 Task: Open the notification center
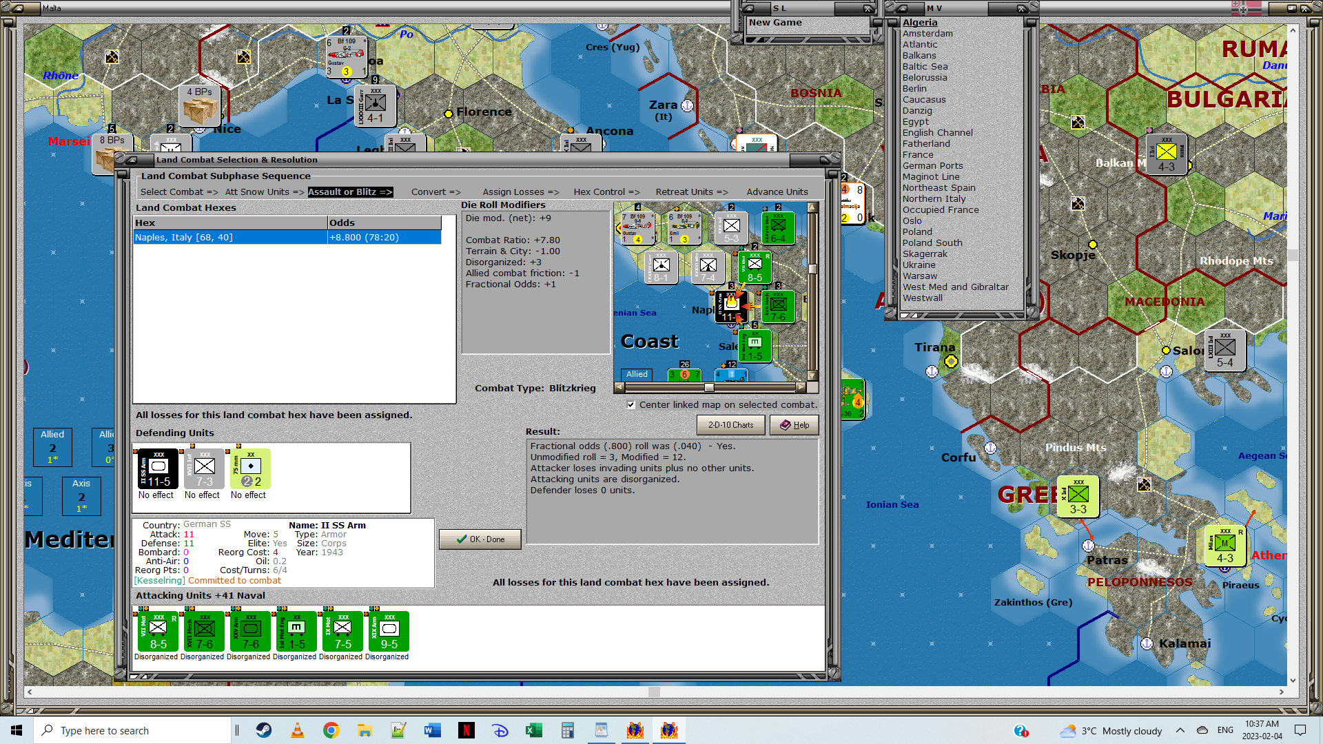pyautogui.click(x=1300, y=730)
